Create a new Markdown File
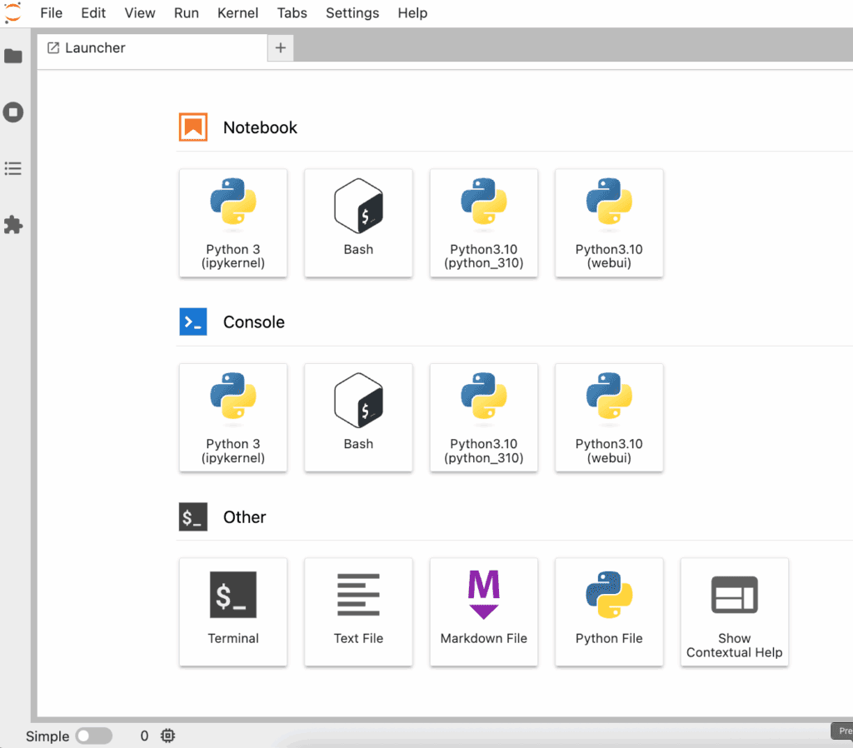Image resolution: width=853 pixels, height=748 pixels. click(x=484, y=611)
